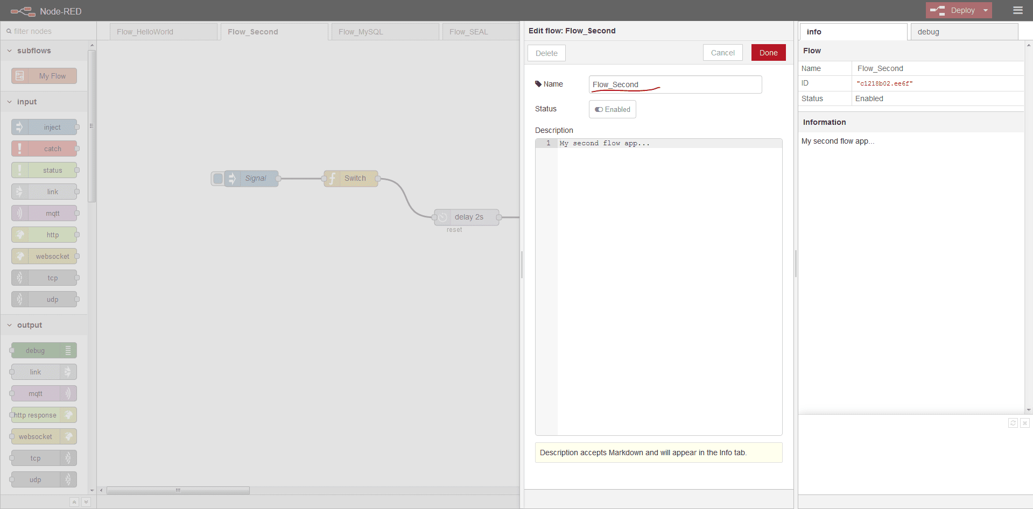Pick the mqtt input node

44,214
